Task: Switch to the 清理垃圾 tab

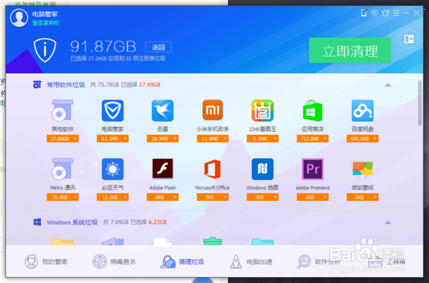Action: tap(182, 262)
